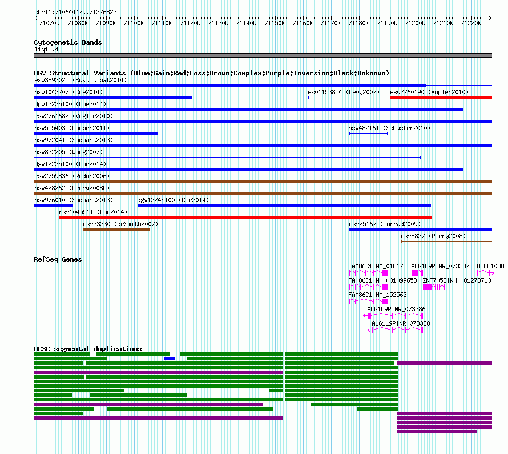Click the 71070k ruler position
This screenshot has width=508, height=454.
tap(49, 23)
